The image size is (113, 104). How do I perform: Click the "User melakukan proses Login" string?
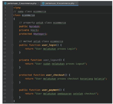click(x=55, y=49)
